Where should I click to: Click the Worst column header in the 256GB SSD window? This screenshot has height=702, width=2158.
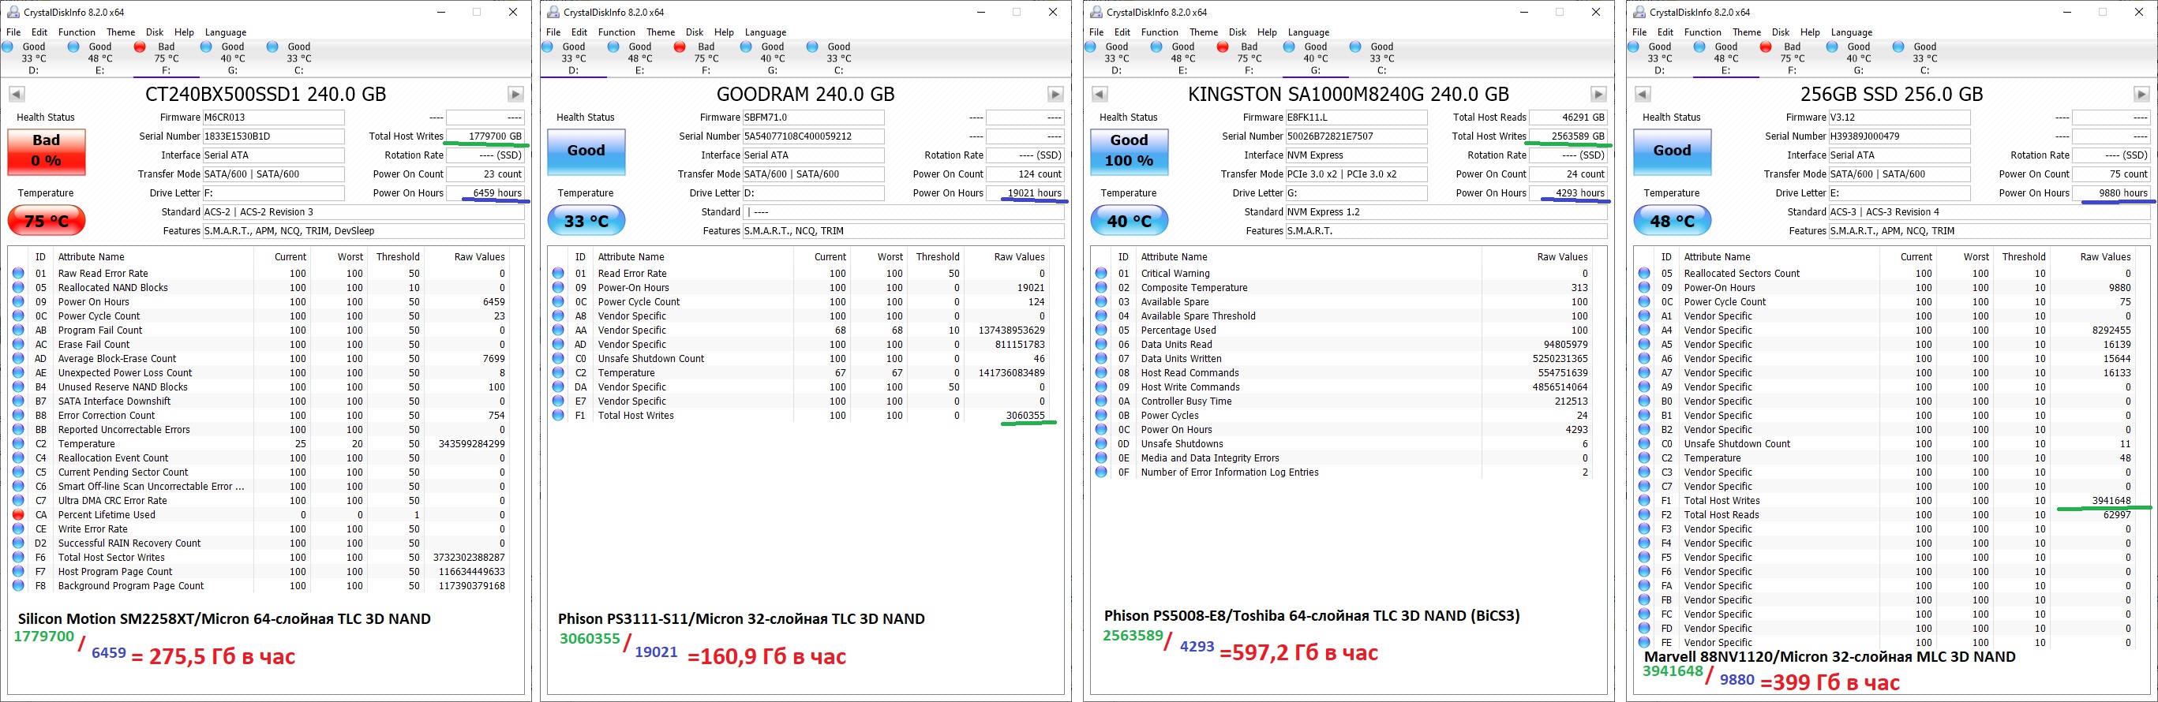[x=1976, y=257]
